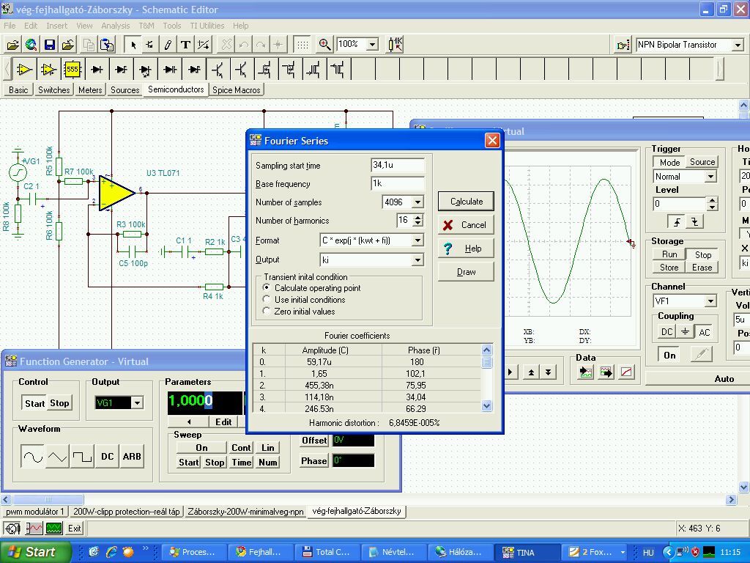Open the Number of samples dropdown
This screenshot has width=750, height=563.
[x=417, y=202]
